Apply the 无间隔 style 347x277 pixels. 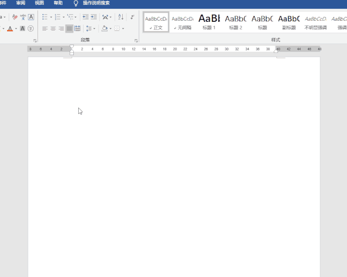tap(182, 22)
